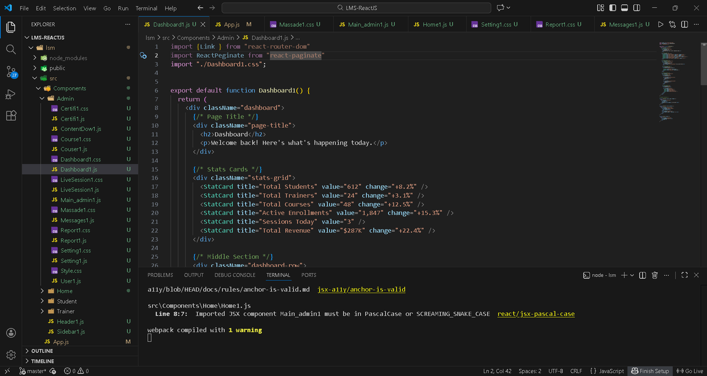Toggle Secondary Side Bar visibility
This screenshot has width=707, height=376.
pos(637,8)
